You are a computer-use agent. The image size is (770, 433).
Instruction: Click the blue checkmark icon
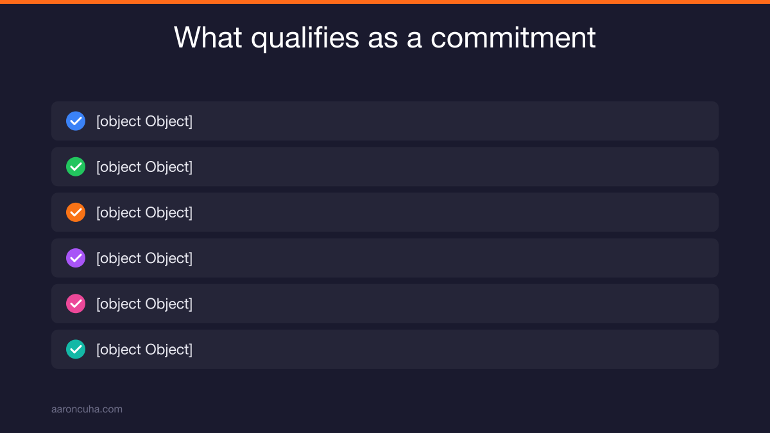coord(76,121)
